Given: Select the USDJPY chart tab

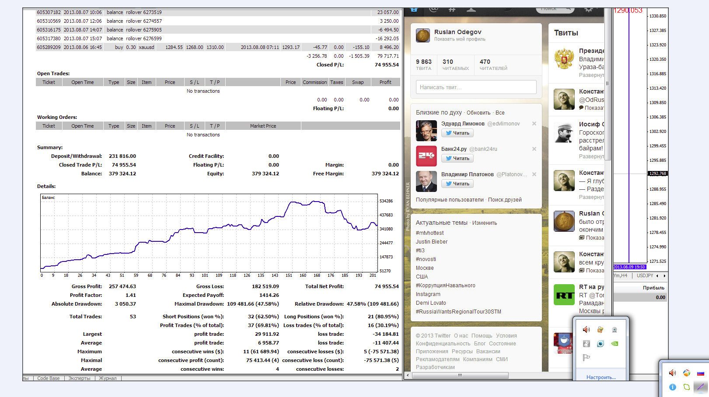Looking at the screenshot, I should (x=645, y=276).
